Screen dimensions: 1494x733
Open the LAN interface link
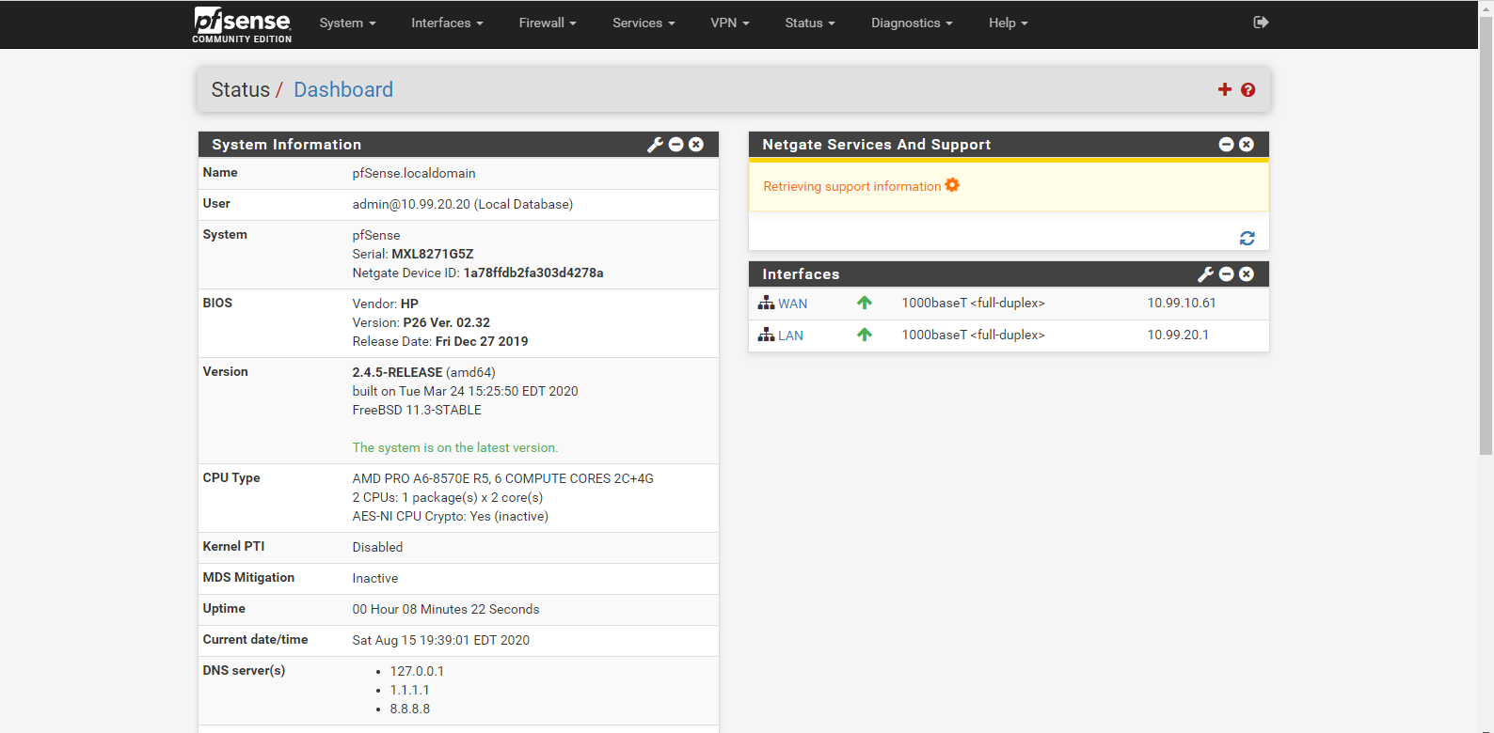coord(790,335)
